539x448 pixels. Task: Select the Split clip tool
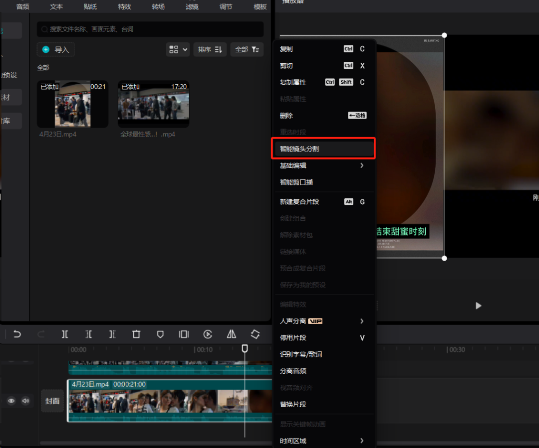(65, 334)
